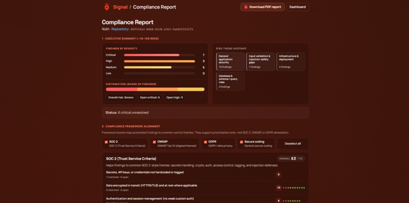409x203 pixels.
Task: Click the orange segment of distribution bar
Action: tap(157, 89)
